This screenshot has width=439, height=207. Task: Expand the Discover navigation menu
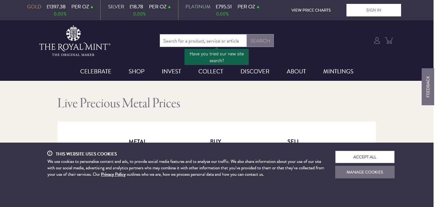pos(255,71)
